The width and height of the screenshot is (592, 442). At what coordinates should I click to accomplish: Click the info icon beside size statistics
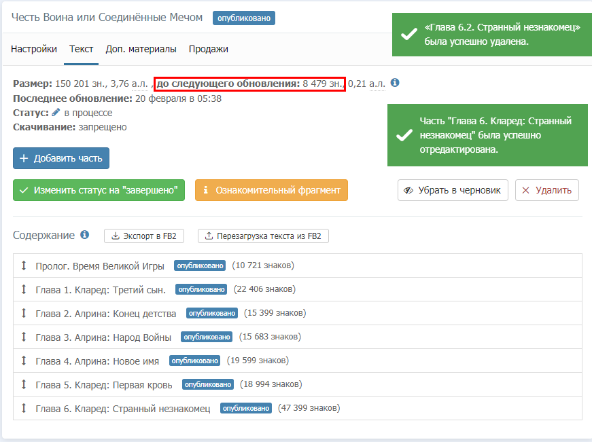tap(395, 83)
